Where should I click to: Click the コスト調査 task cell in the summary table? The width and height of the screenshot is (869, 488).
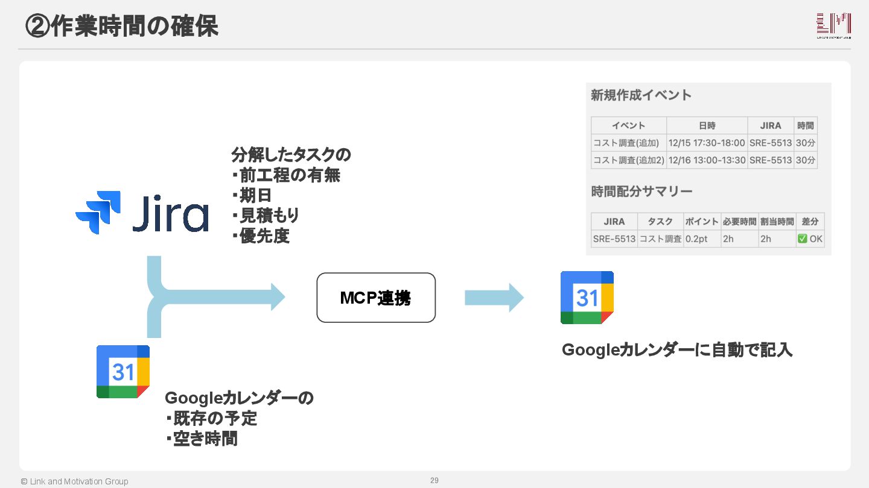660,239
